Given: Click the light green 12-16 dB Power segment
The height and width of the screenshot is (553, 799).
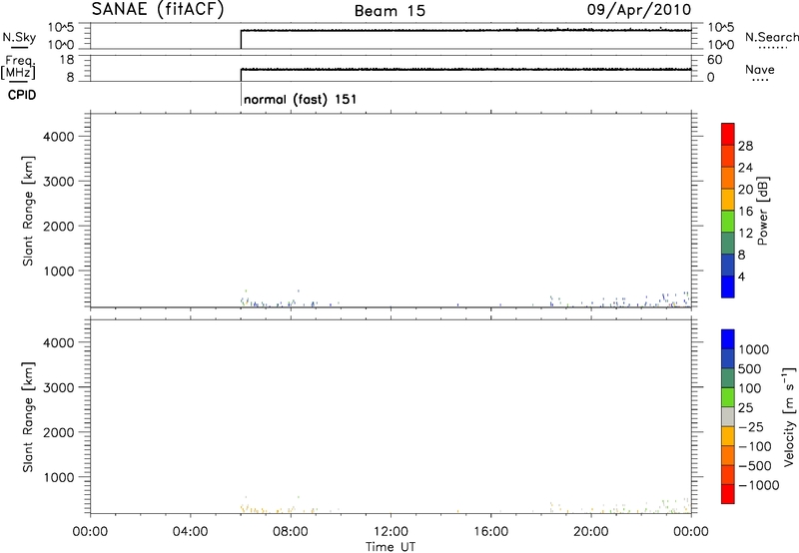Looking at the screenshot, I should [x=728, y=221].
